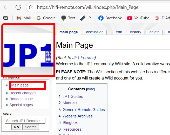Image resolution: width=170 pixels, height=135 pixels.
Task: View site information lock icon
Action: coord(31,7)
